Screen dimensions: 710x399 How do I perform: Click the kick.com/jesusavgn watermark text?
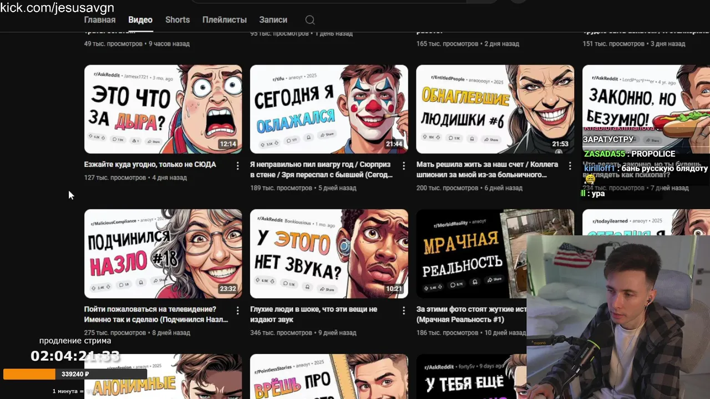(57, 8)
